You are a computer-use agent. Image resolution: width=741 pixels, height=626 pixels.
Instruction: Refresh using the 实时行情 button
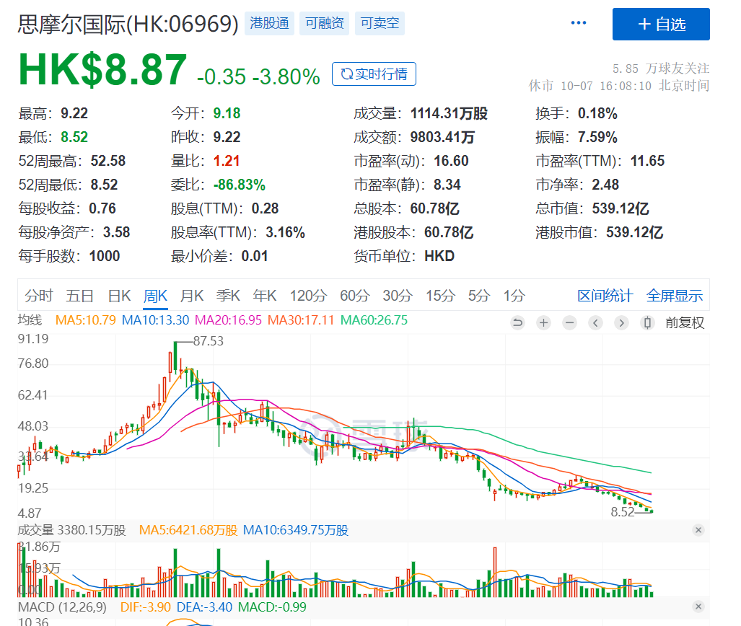(374, 74)
